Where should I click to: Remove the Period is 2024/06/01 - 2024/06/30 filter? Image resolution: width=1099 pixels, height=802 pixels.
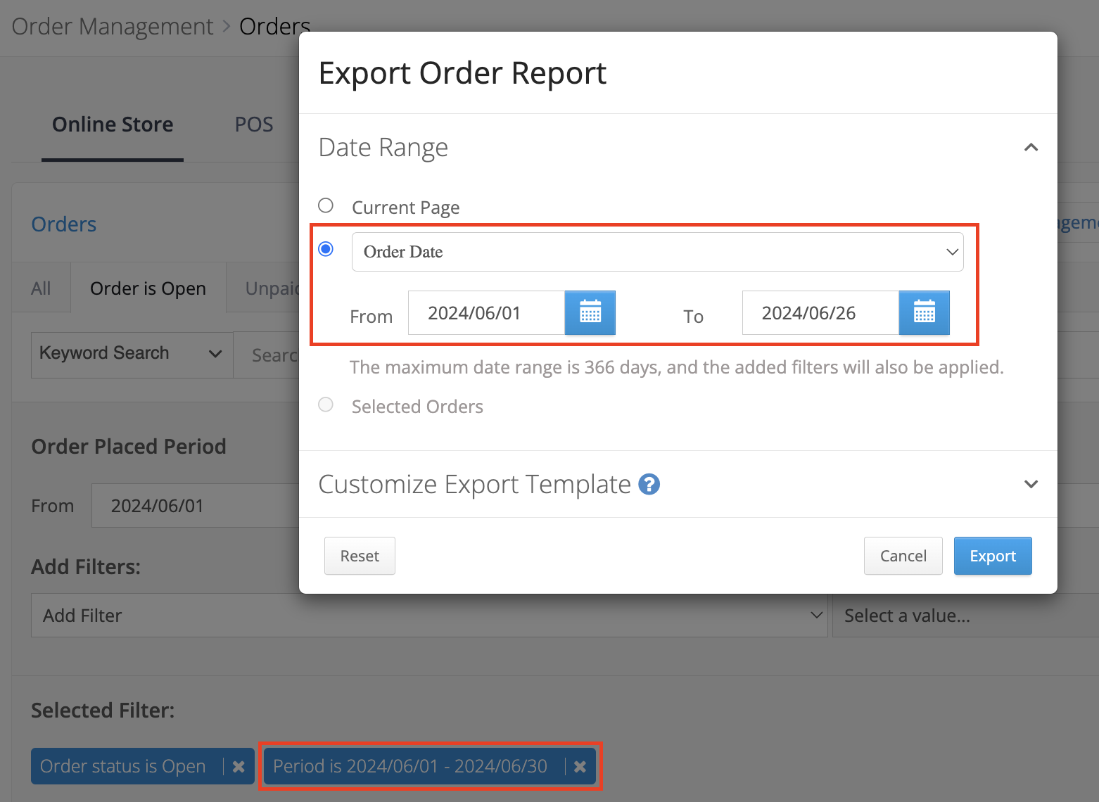coord(580,766)
